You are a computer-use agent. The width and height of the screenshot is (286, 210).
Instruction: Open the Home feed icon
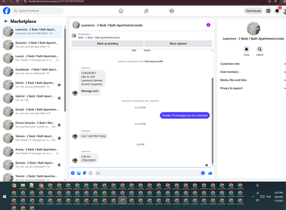[121, 11]
